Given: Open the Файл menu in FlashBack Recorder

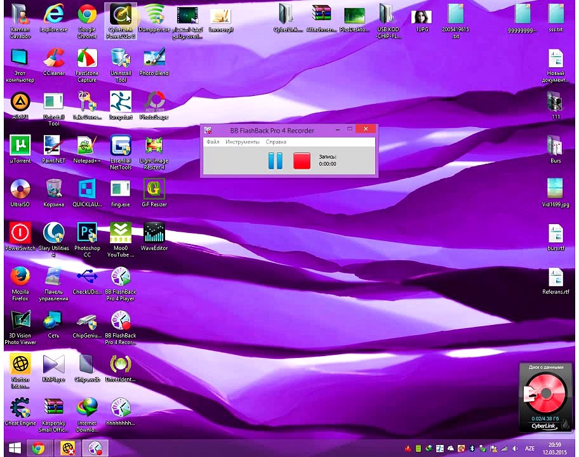Looking at the screenshot, I should click(x=213, y=142).
